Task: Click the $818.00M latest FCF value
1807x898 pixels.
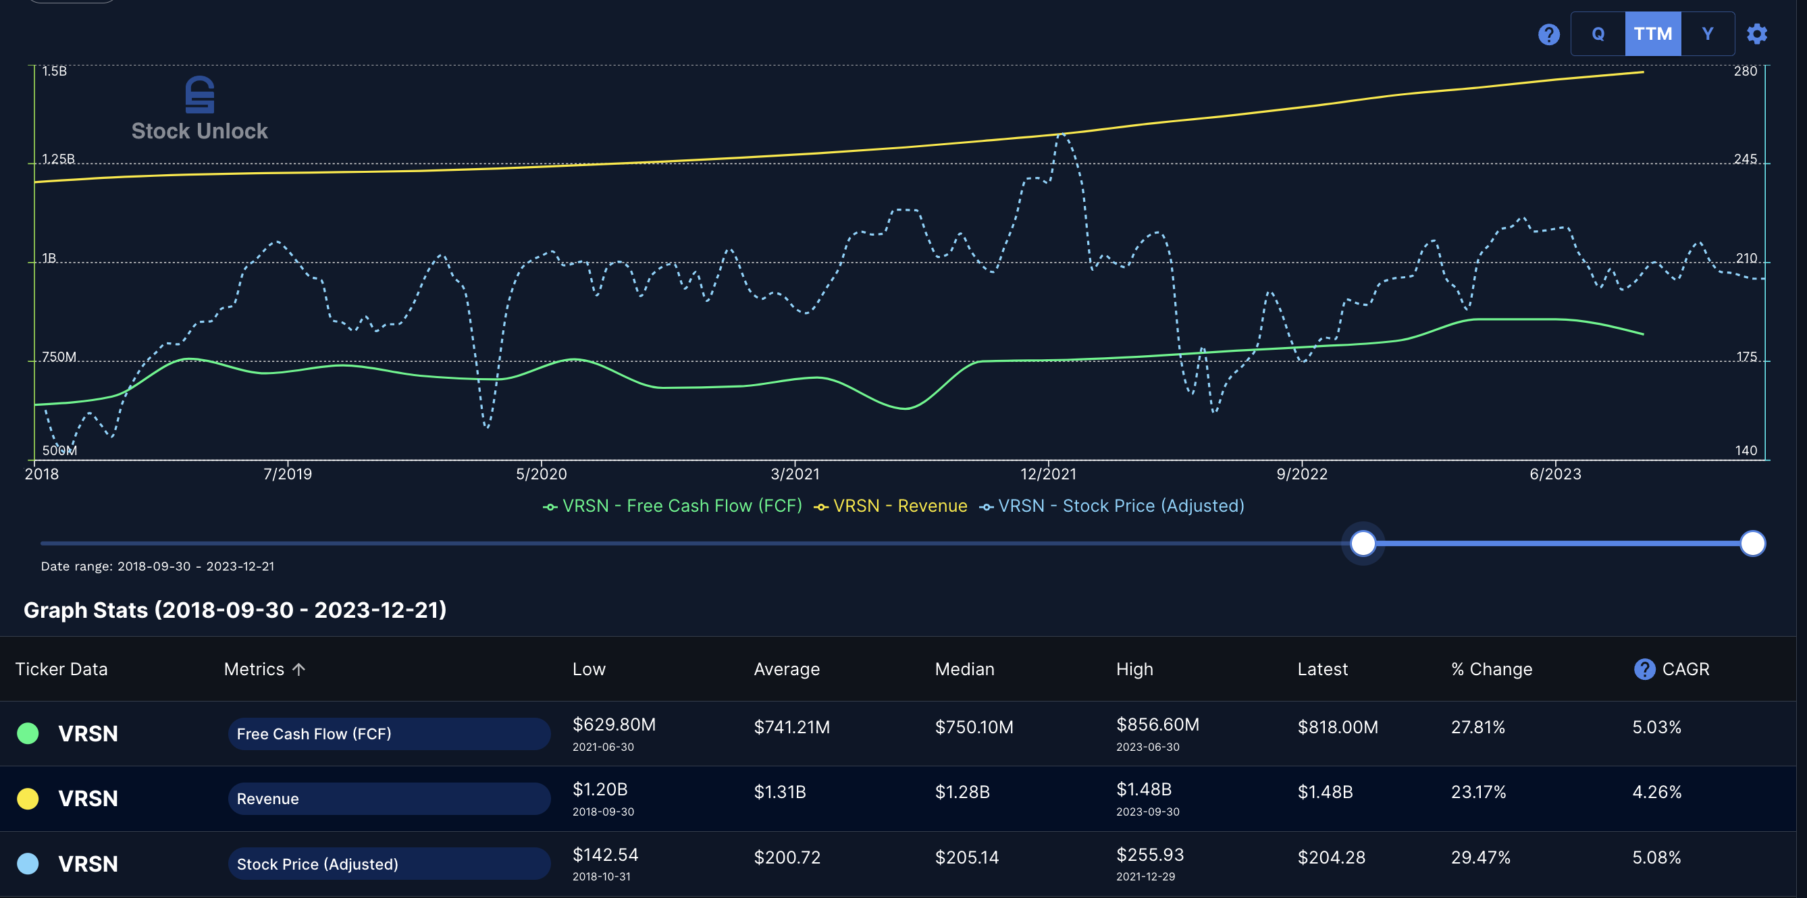Action: pos(1338,727)
